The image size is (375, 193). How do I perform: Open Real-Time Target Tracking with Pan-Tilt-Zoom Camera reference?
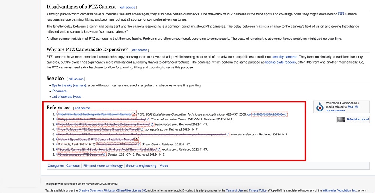[95, 114]
